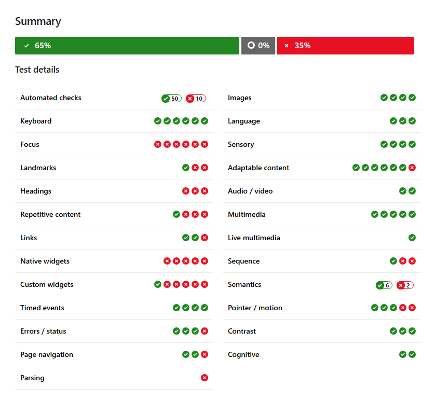This screenshot has height=414, width=436.
Task: Click the 2 failed badge in Semantics row
Action: pos(405,285)
